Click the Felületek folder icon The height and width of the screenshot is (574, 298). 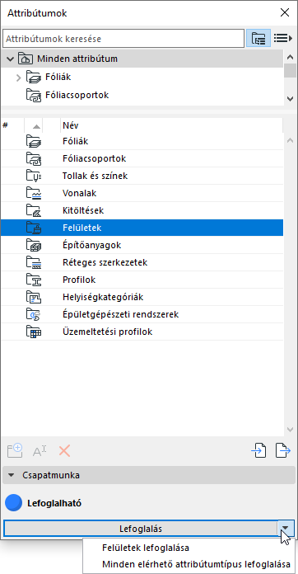click(x=35, y=228)
